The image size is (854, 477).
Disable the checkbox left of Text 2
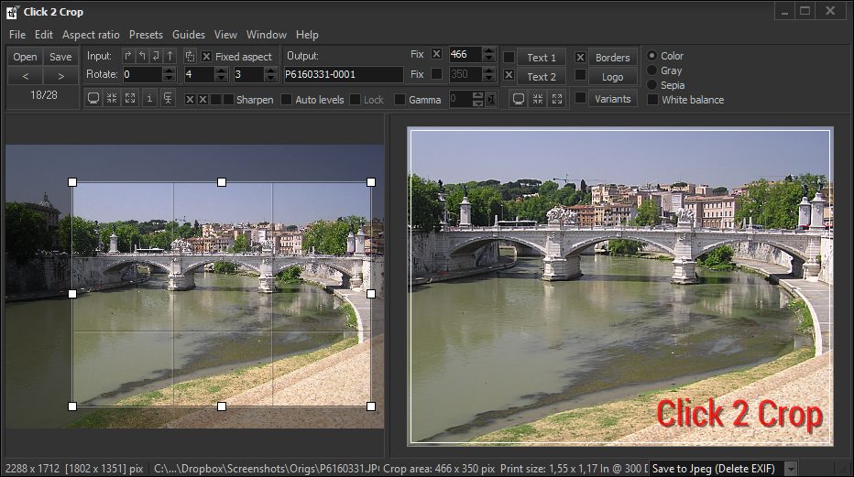(509, 74)
